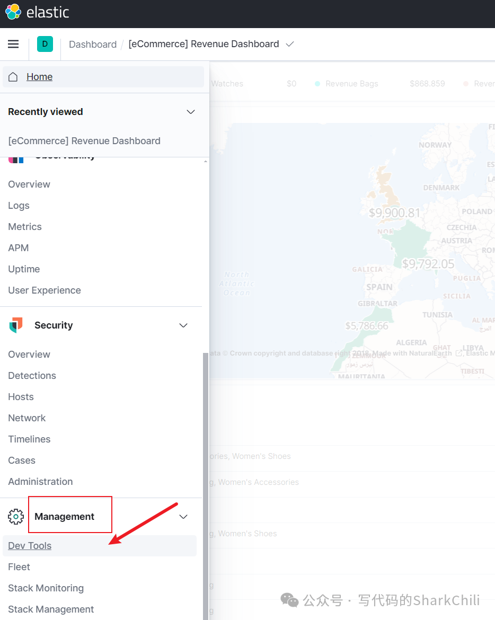Click the Elastic logo icon
The height and width of the screenshot is (620, 495).
[x=13, y=12]
